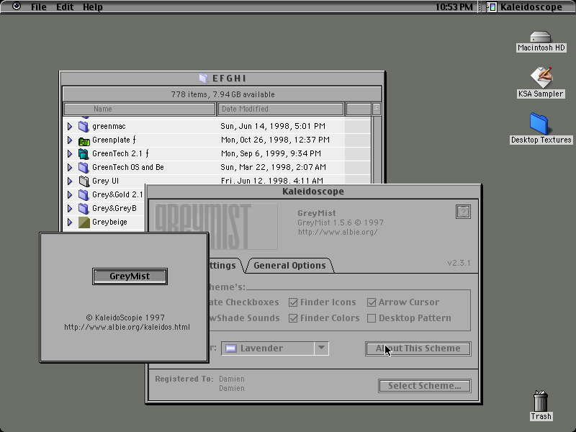
Task: Click the Greenplate ƒ modification date
Action: click(x=275, y=140)
